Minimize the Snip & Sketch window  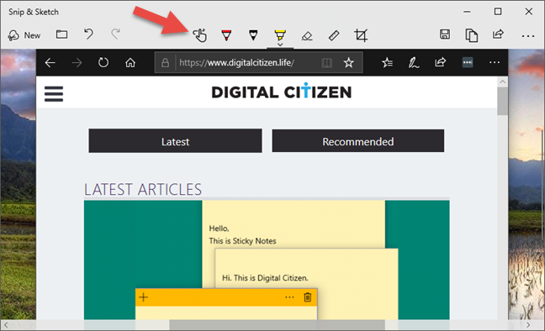click(467, 12)
